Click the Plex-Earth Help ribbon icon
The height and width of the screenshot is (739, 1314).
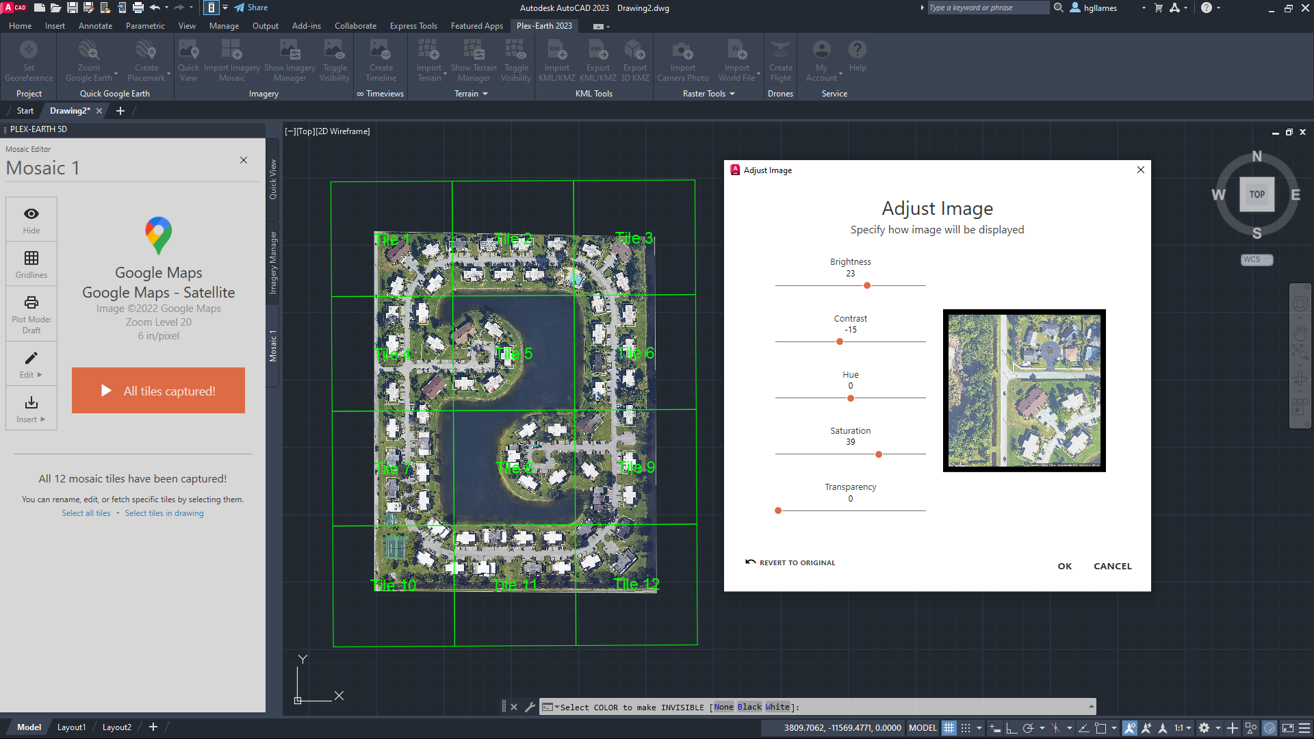click(x=858, y=56)
